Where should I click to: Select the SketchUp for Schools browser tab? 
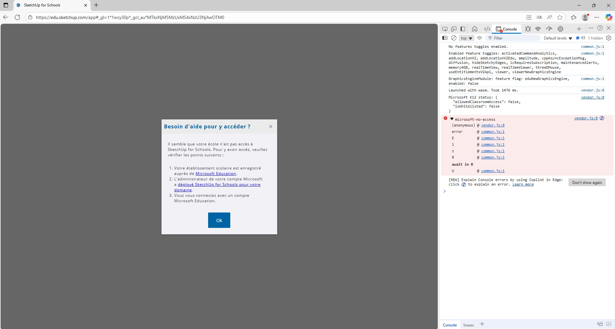(x=52, y=5)
